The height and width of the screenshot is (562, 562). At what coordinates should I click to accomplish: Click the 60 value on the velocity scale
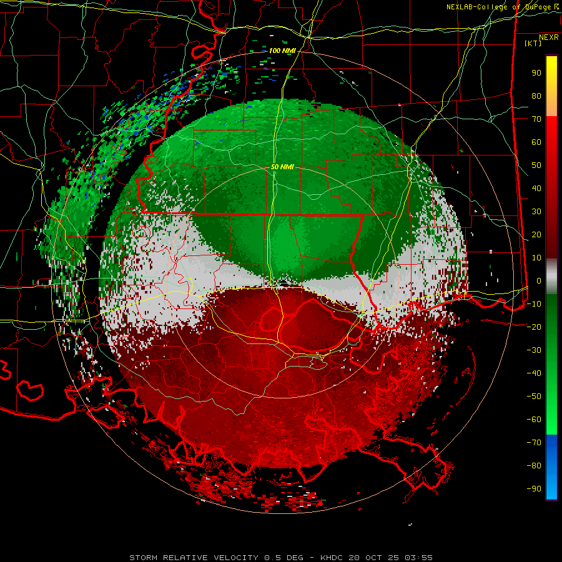(x=536, y=142)
